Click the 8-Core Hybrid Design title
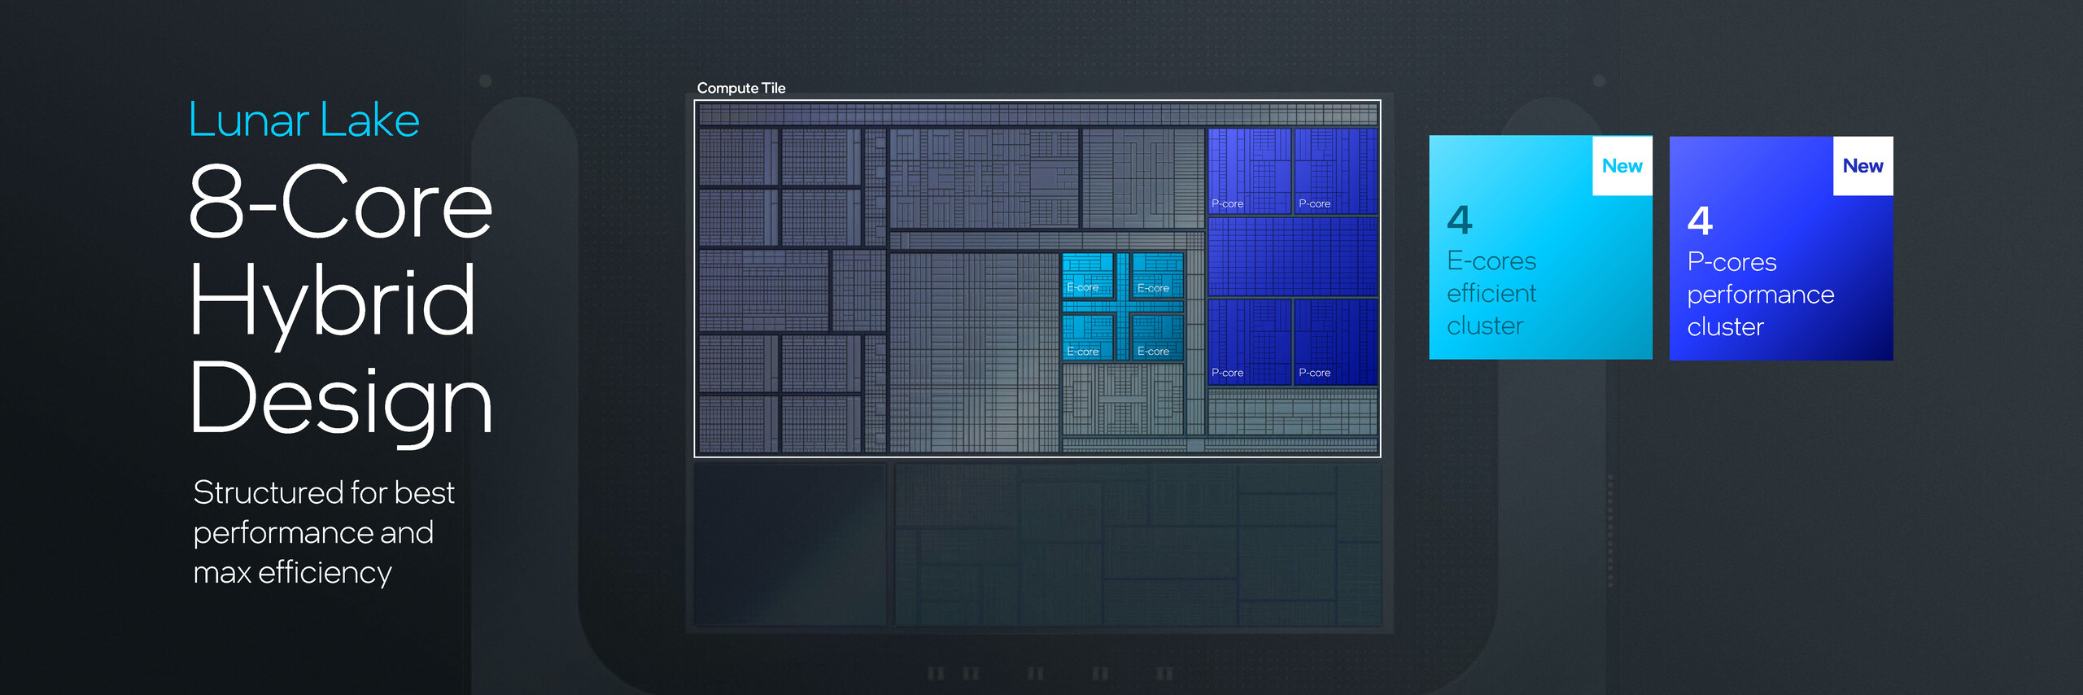Screen dimensions: 2083x695 pos(341,300)
